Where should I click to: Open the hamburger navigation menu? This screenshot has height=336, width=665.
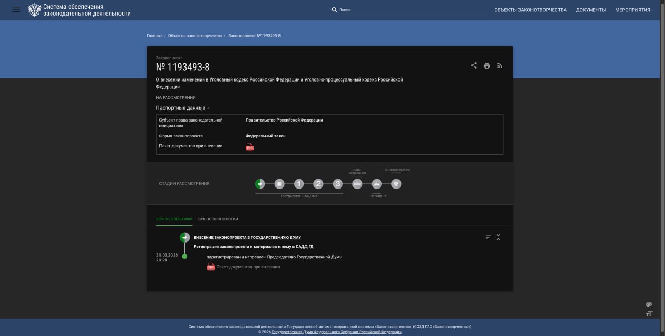16,10
